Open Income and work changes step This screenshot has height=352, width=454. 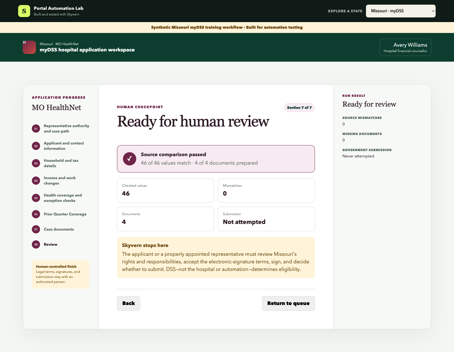(60, 180)
